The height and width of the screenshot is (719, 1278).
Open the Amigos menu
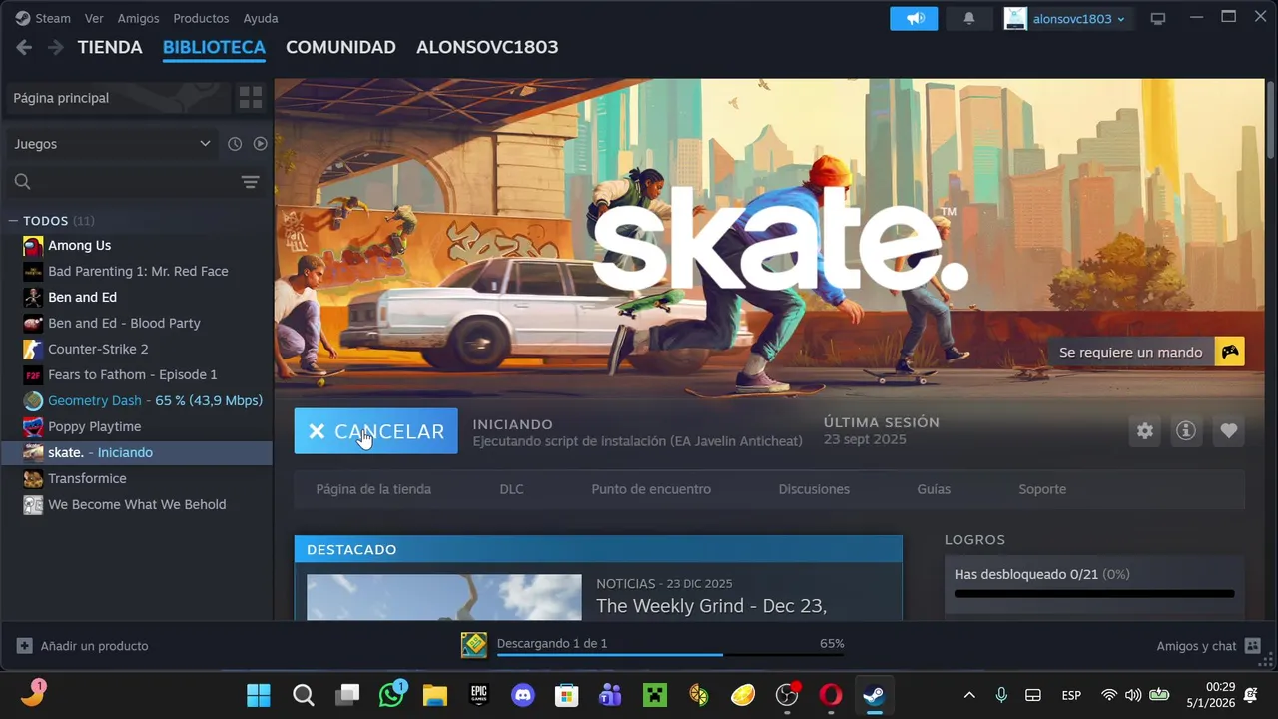click(x=138, y=18)
